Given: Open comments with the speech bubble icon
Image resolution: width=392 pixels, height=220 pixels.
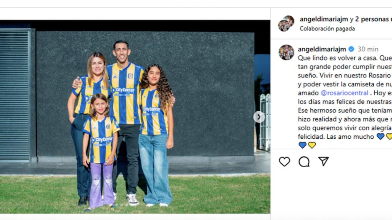Looking at the screenshot, I should pyautogui.click(x=304, y=162).
